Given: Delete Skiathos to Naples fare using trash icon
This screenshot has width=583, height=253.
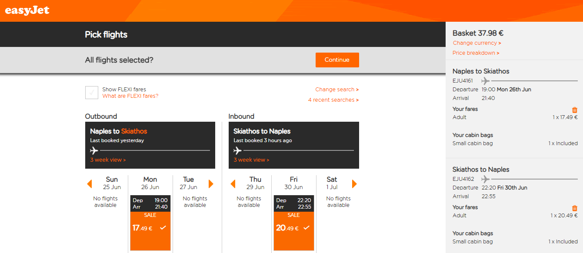Looking at the screenshot, I should (x=575, y=208).
